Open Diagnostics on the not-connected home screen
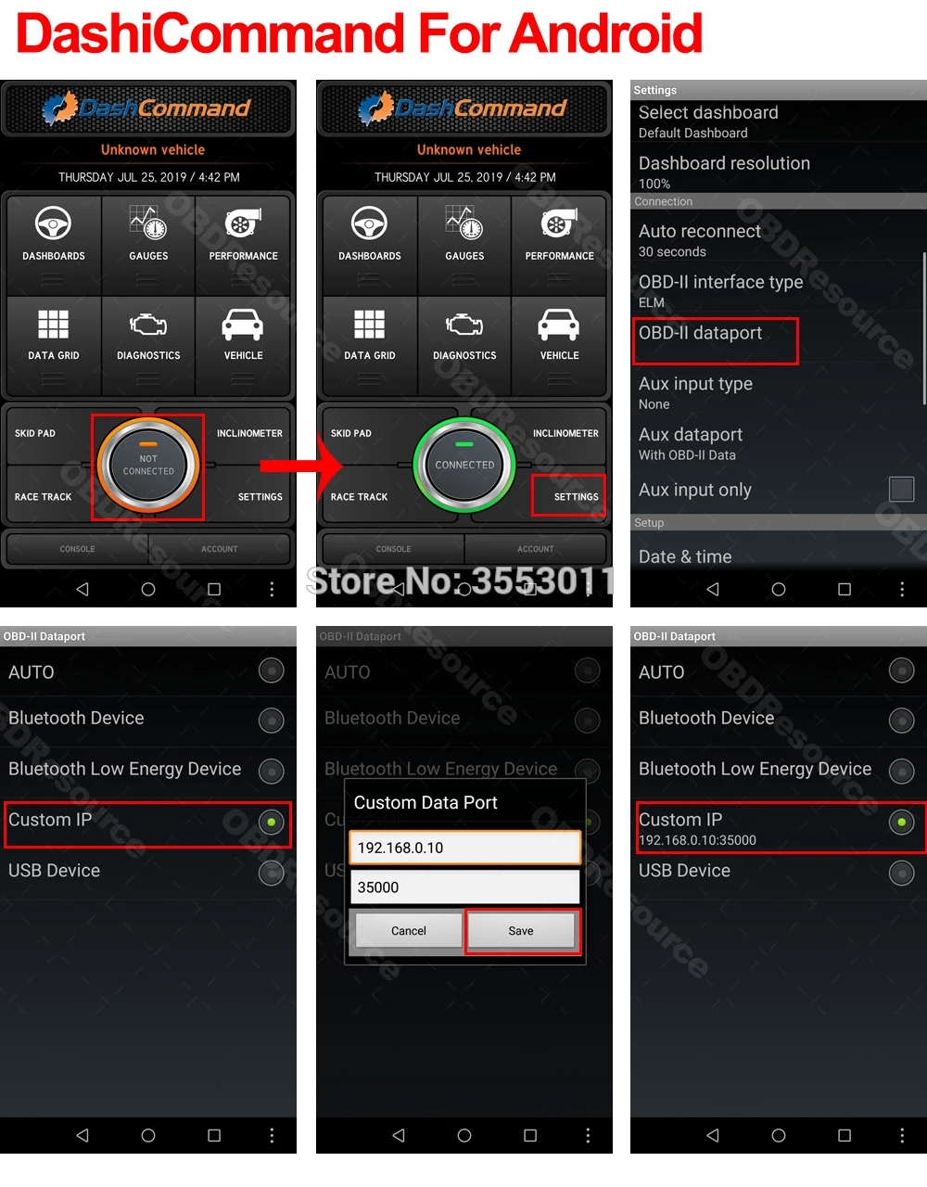Screen dimensions: 927x1187 pos(148,345)
